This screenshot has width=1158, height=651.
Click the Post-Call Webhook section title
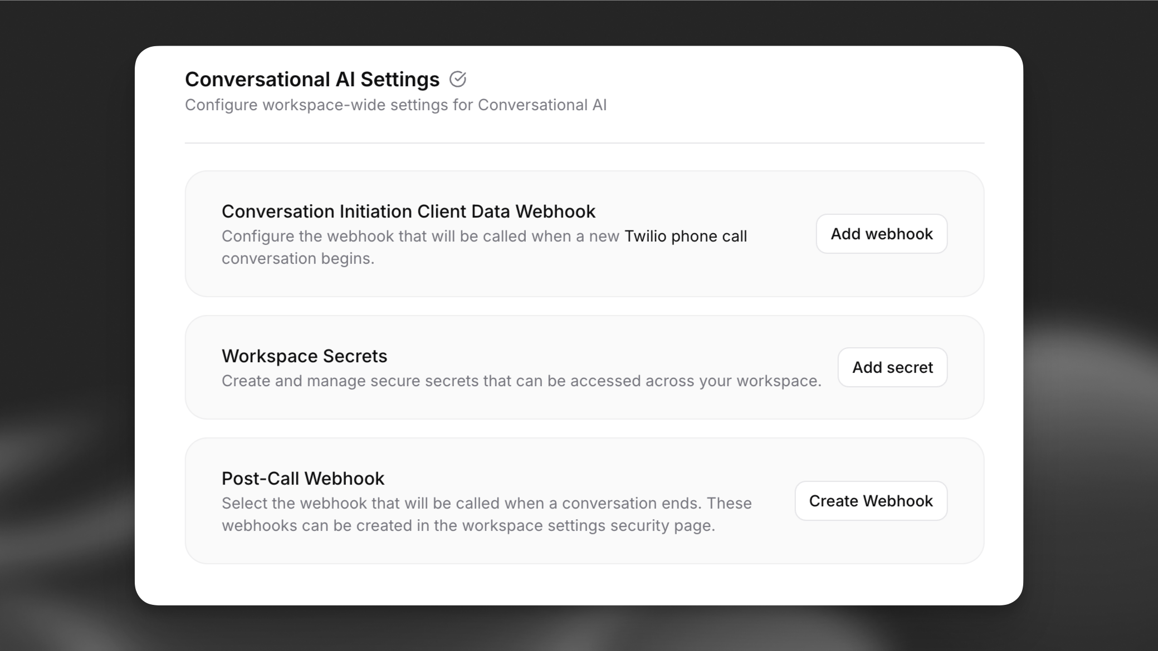coord(302,478)
